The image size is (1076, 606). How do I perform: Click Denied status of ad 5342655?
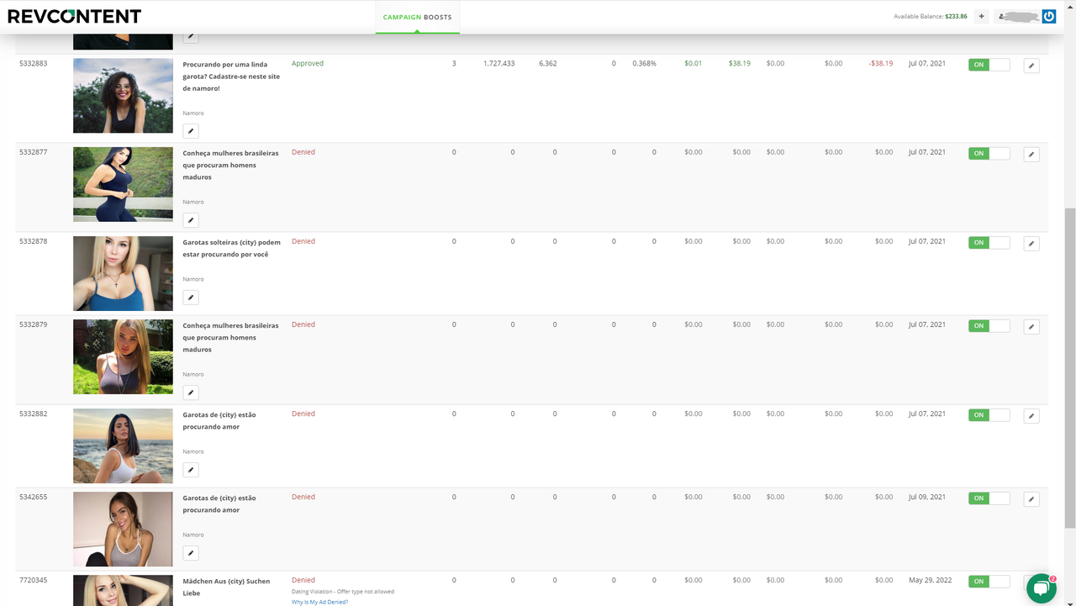303,498
